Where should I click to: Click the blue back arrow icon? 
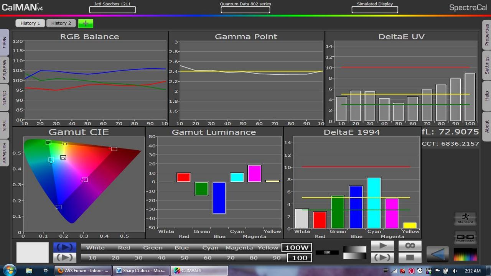pos(437,254)
